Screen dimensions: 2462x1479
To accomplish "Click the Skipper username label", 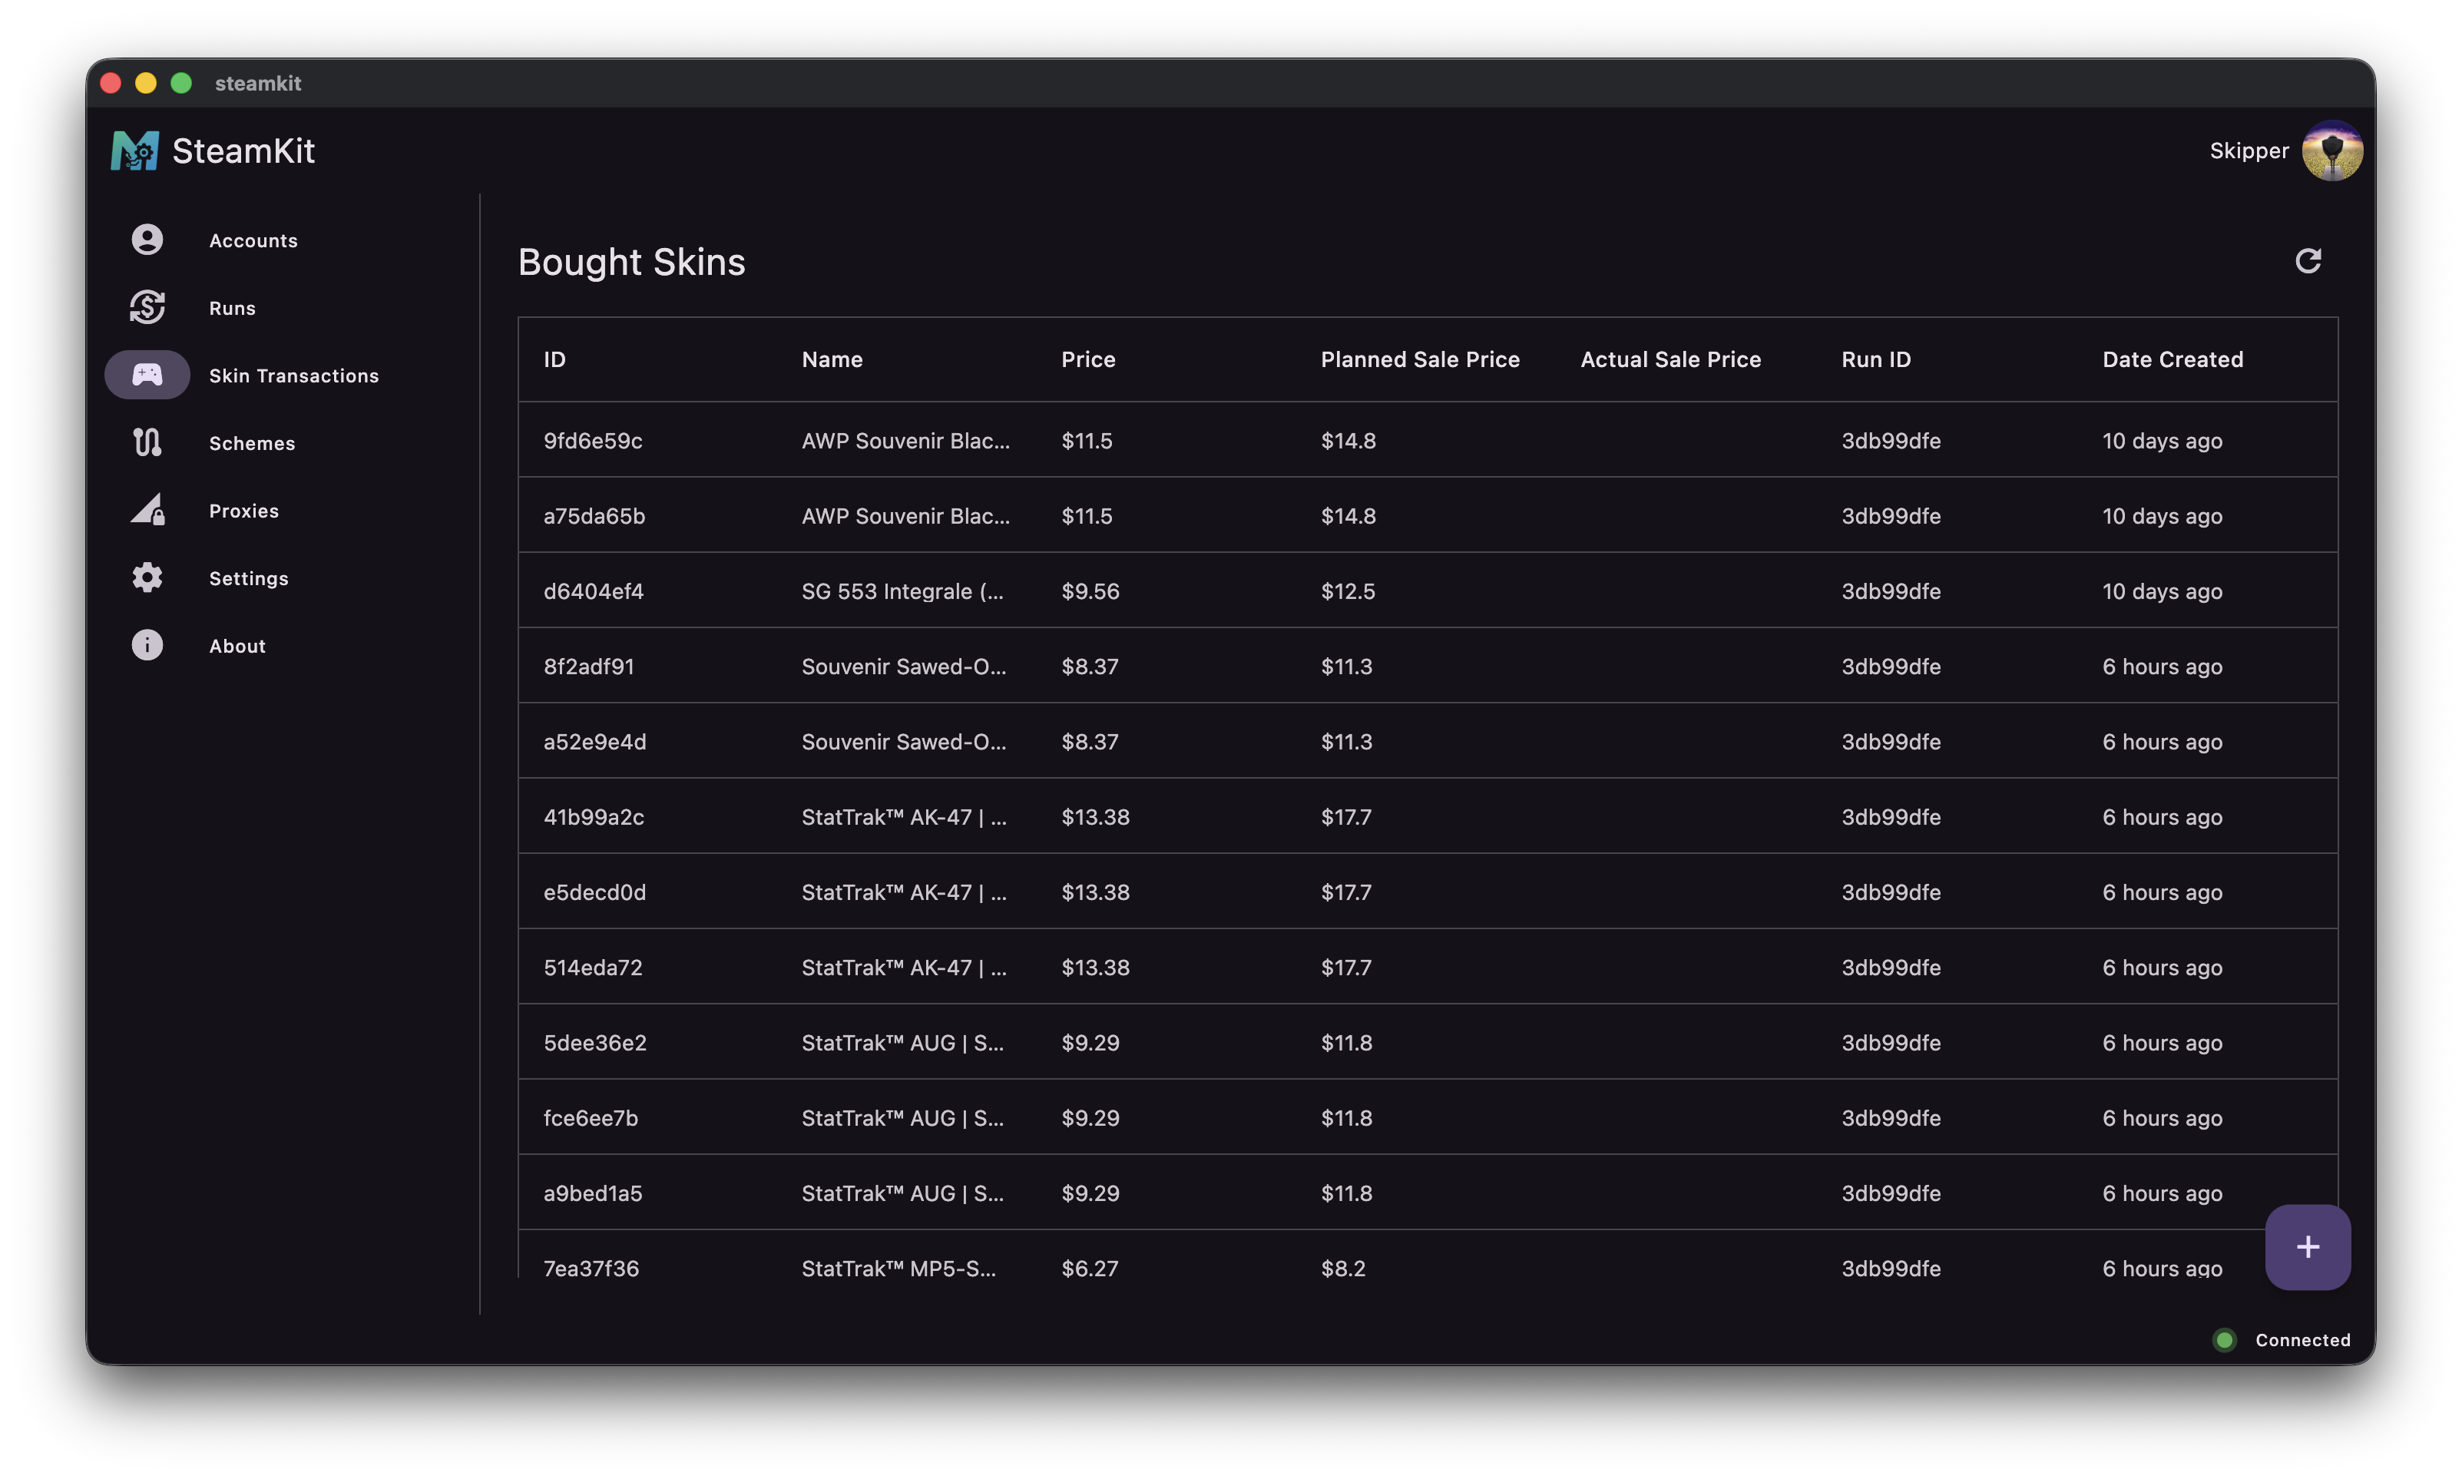I will tap(2248, 150).
